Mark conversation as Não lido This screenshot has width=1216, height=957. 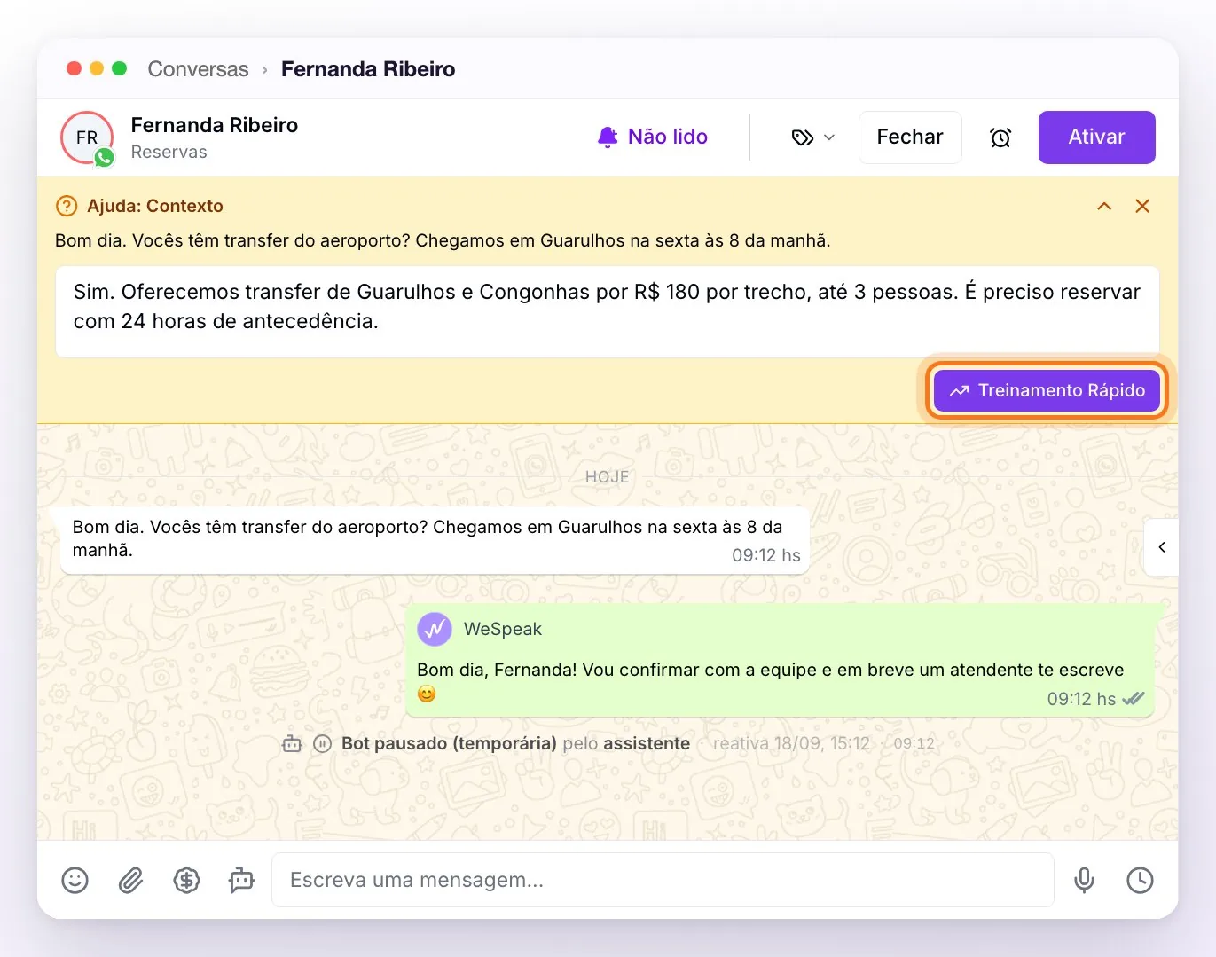[x=653, y=137]
